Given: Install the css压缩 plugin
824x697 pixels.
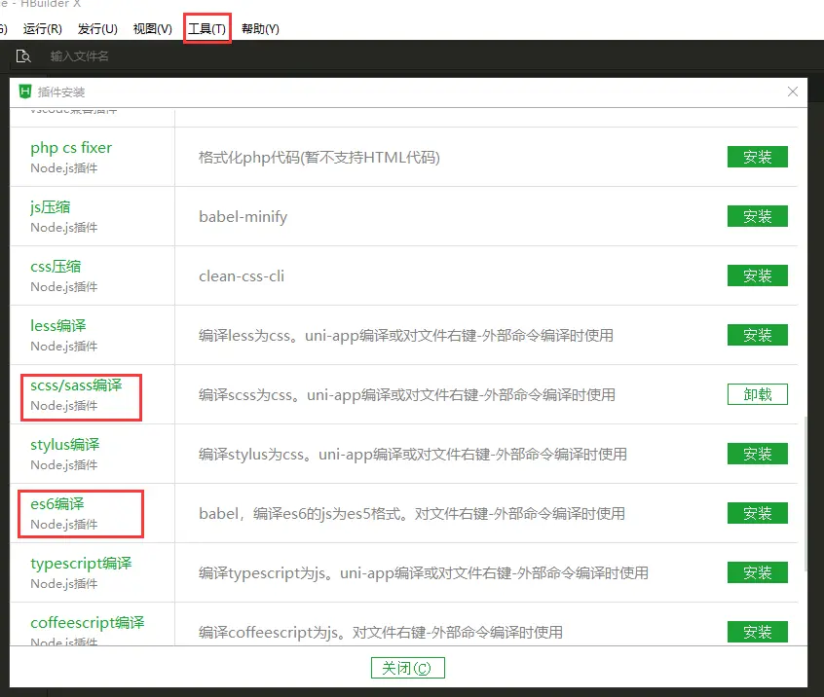Looking at the screenshot, I should 757,275.
